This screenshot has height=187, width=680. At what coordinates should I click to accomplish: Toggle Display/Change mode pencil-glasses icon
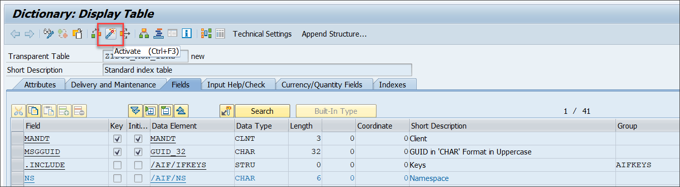click(49, 34)
